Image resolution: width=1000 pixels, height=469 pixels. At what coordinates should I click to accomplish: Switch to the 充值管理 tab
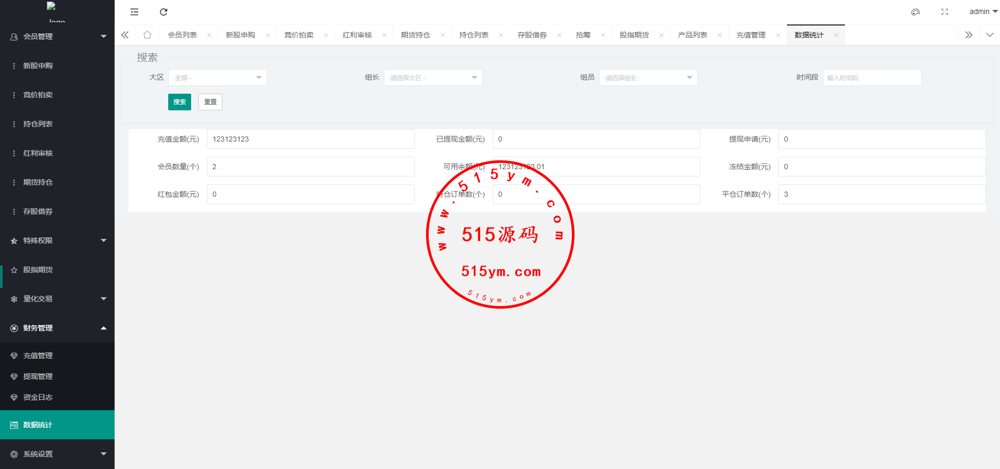click(751, 35)
